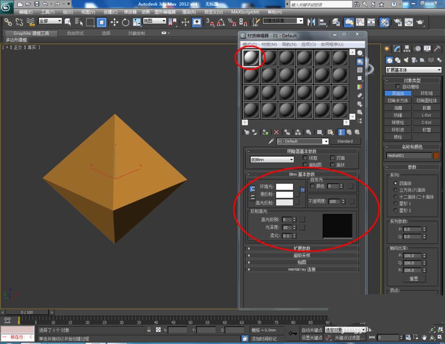Screen dimensions: 445x344
Task: Expand the 贴图 (Maps) rollout
Action: [x=302, y=262]
